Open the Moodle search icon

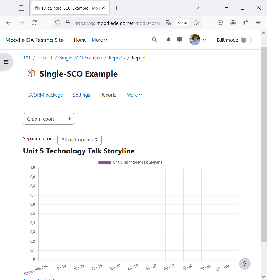pos(154,40)
